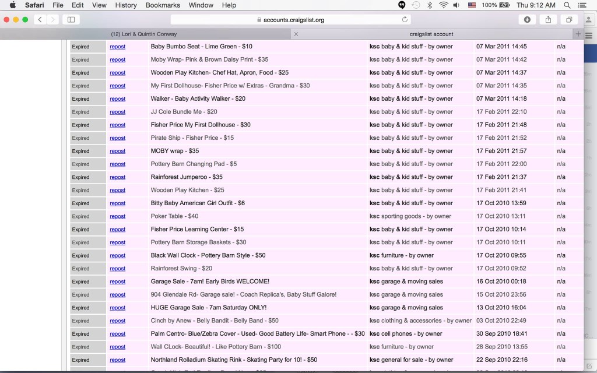Switch to Lori & Quintin Conway tab
The height and width of the screenshot is (373, 597).
(144, 34)
